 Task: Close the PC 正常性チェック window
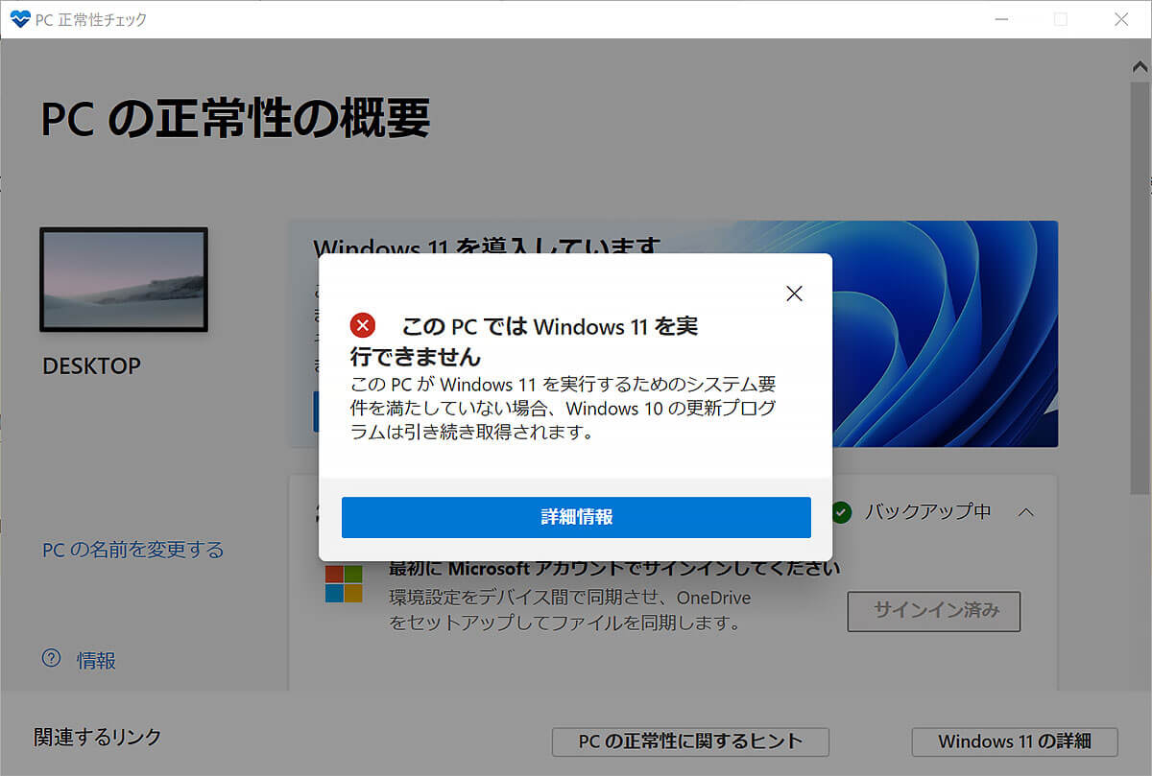[1120, 19]
